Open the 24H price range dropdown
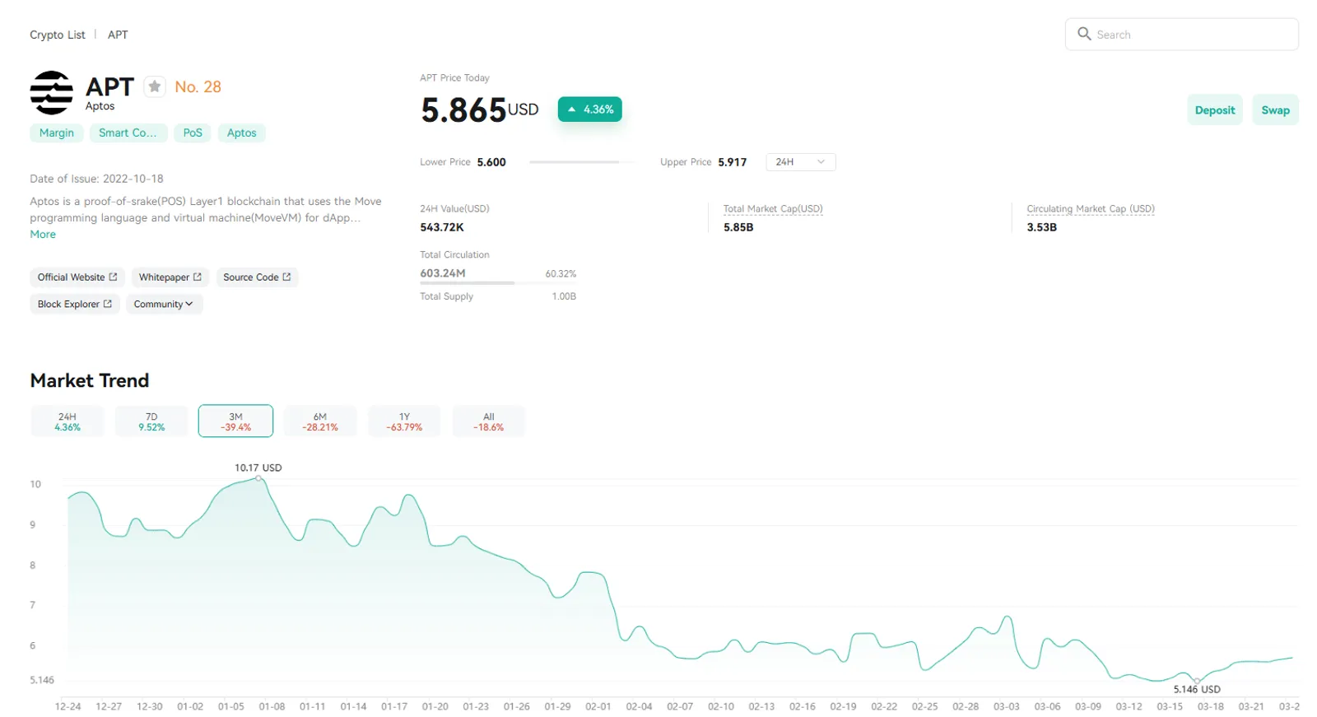1317x717 pixels. click(x=800, y=162)
